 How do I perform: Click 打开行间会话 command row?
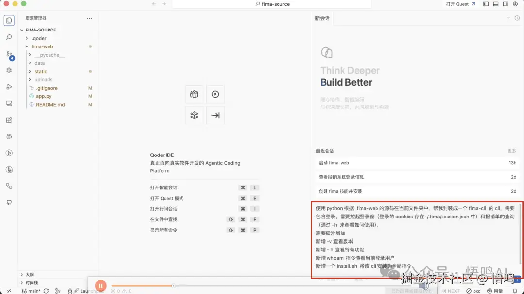click(205, 209)
